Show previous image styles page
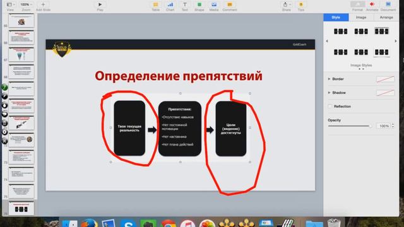 tap(327, 41)
